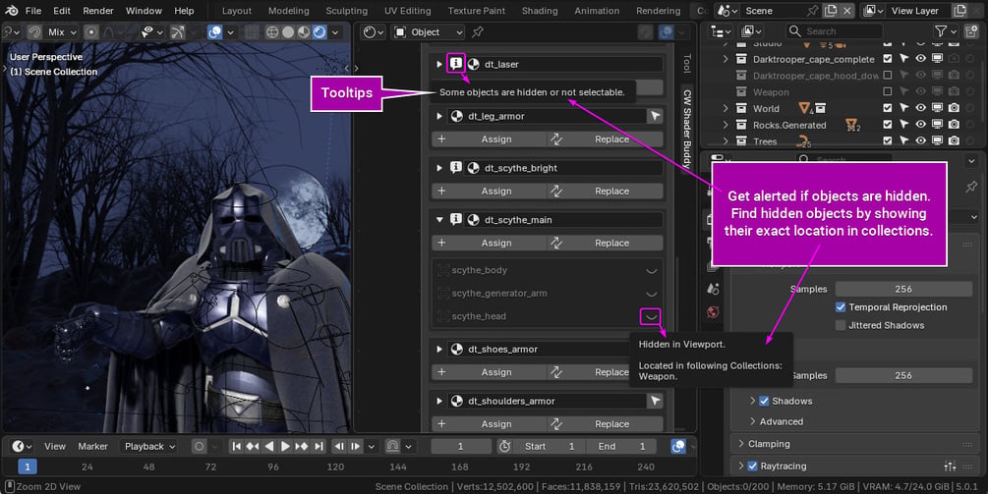The width and height of the screenshot is (988, 494).
Task: Open the outliner filter dropdown
Action: click(946, 31)
